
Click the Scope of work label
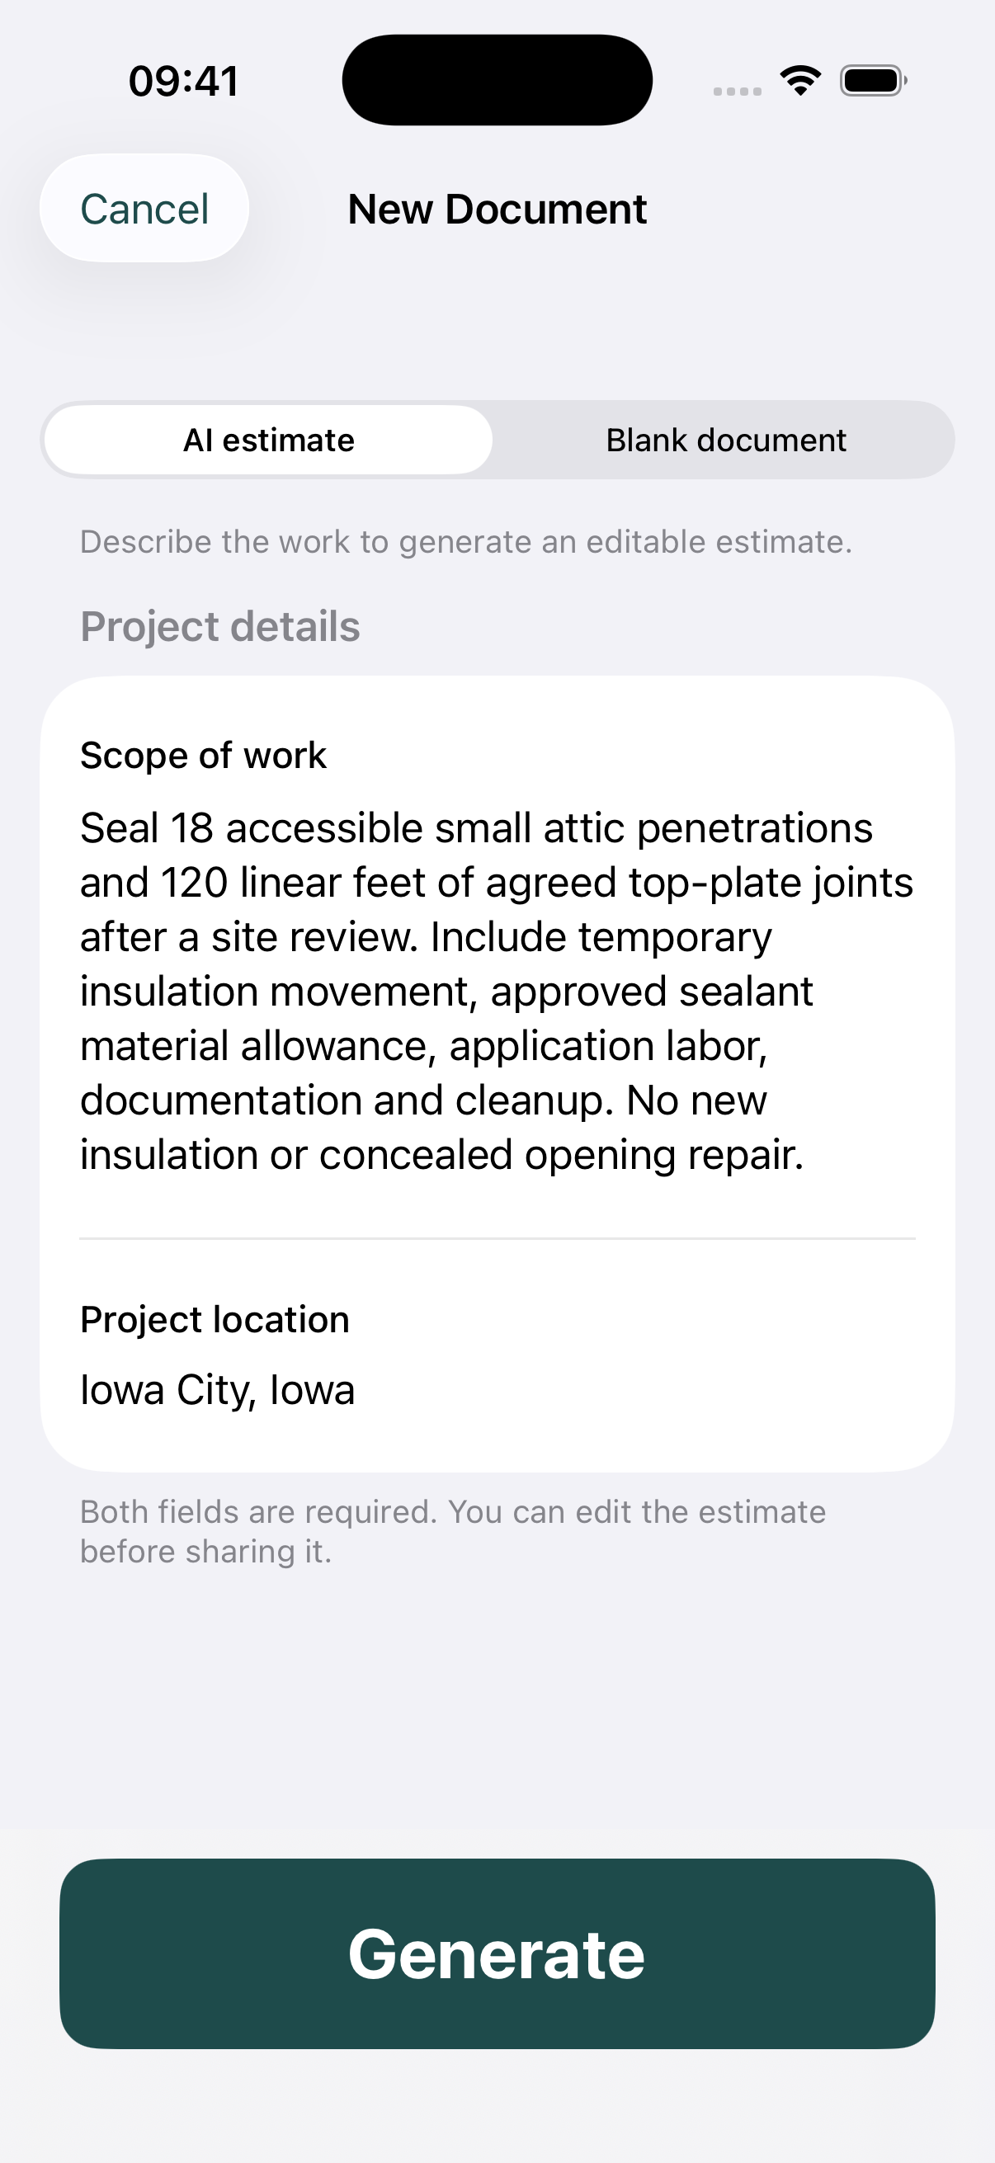203,755
